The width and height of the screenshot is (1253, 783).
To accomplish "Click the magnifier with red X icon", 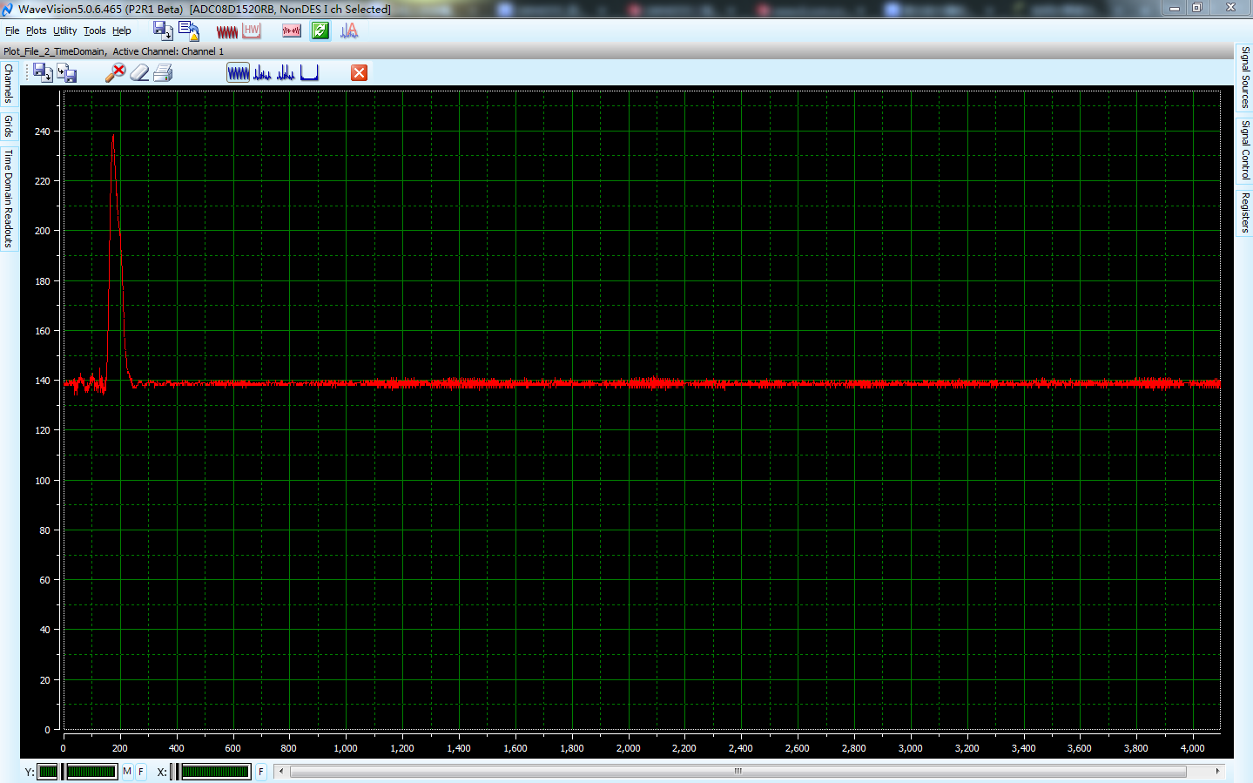I will [115, 73].
